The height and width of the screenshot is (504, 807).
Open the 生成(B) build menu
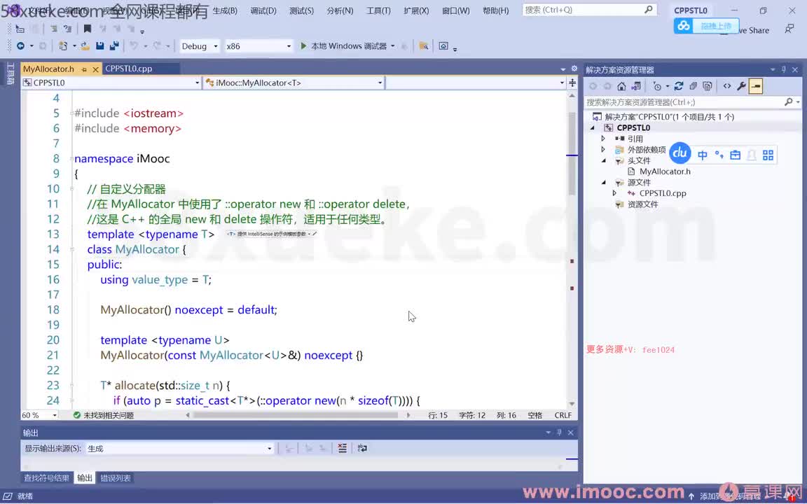(225, 10)
